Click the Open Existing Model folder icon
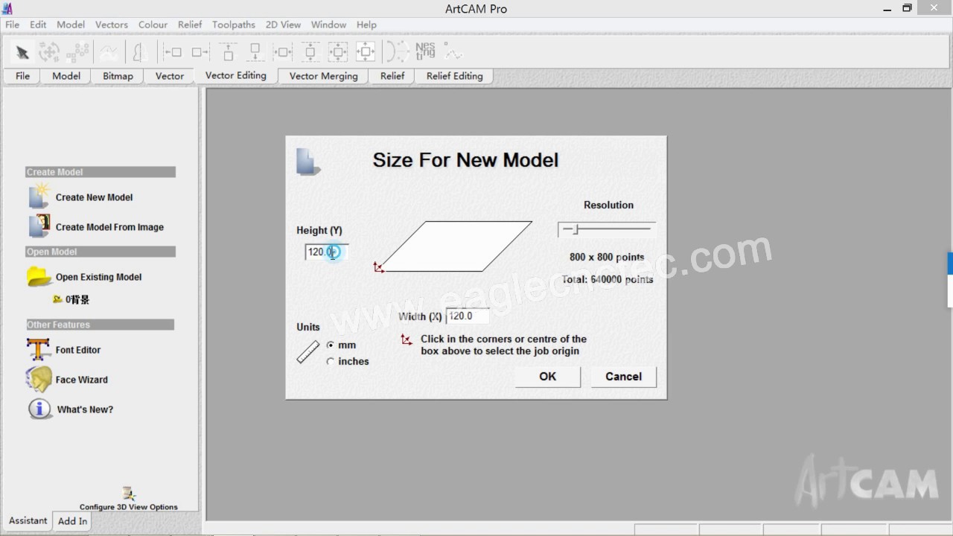The image size is (953, 536). (39, 276)
